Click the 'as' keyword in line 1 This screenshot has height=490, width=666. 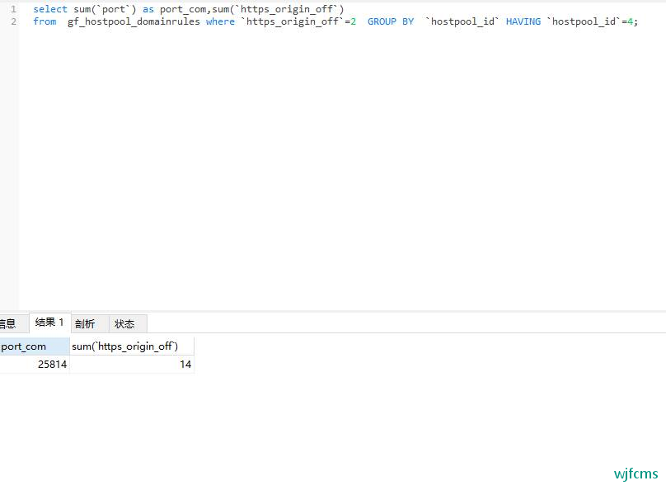point(148,9)
